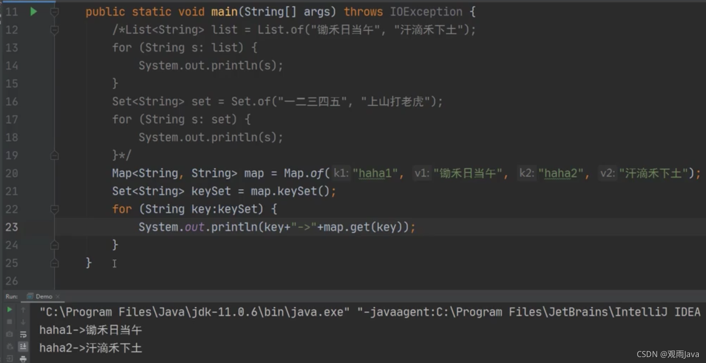This screenshot has width=706, height=363.
Task: Print the console output
Action: pyautogui.click(x=23, y=359)
